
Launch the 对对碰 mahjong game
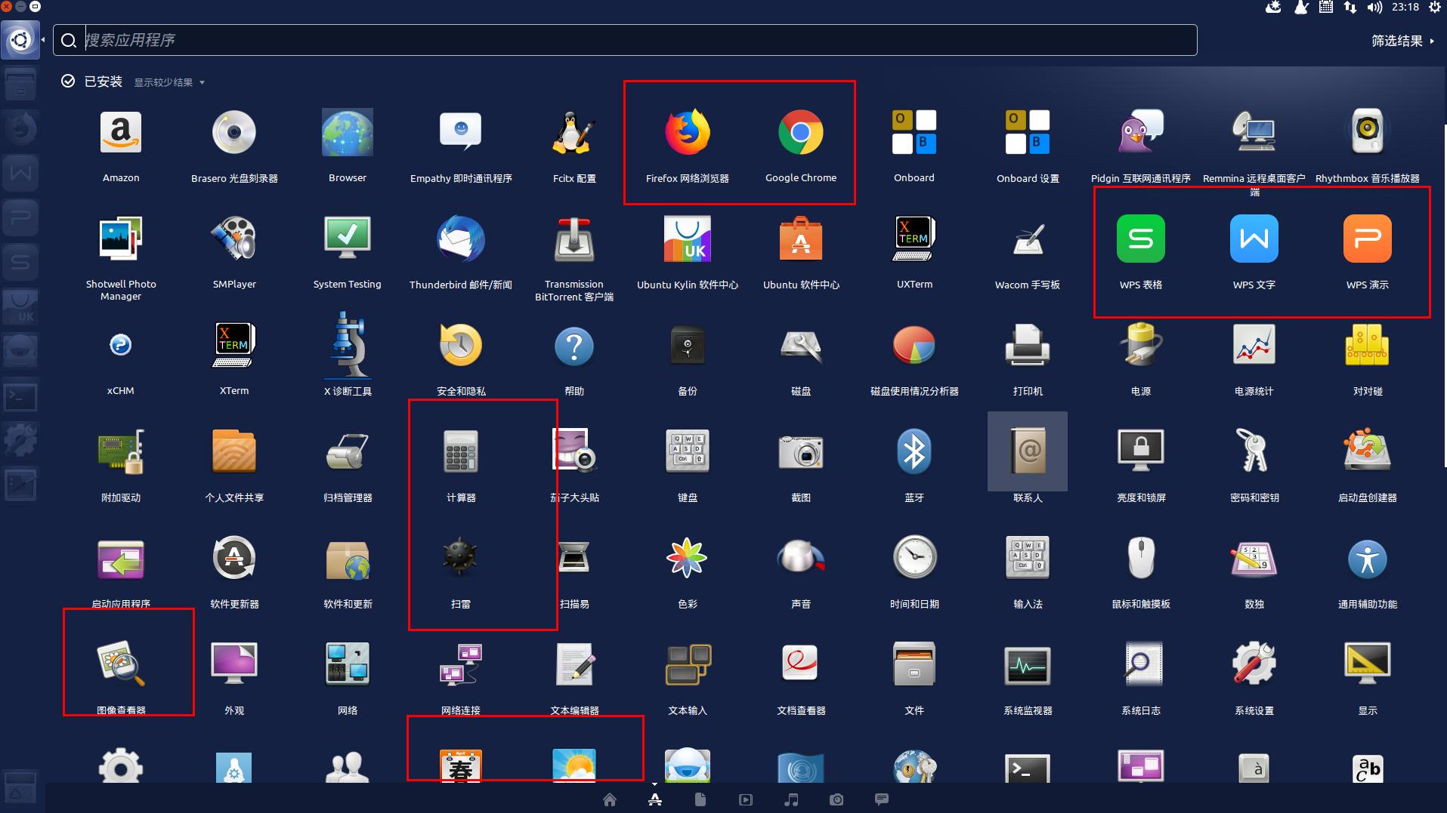point(1368,346)
